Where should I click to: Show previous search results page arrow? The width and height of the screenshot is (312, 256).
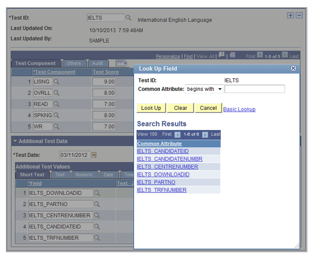click(178, 135)
